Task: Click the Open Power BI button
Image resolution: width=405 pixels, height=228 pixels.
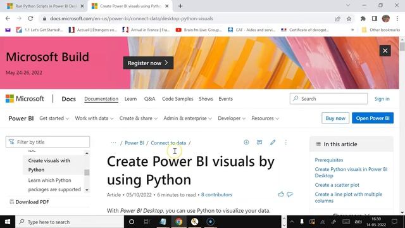Action: pos(373,118)
